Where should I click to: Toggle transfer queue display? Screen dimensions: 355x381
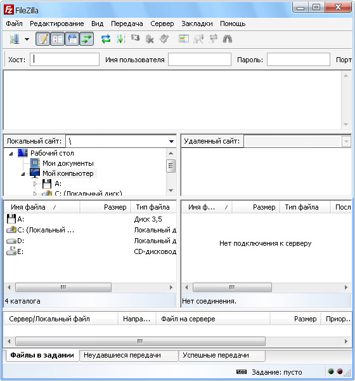86,39
